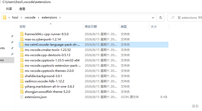
Task: Open the address bar history dropdown
Action: 153,18
